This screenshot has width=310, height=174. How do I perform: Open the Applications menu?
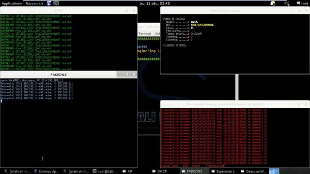[x=12, y=3]
